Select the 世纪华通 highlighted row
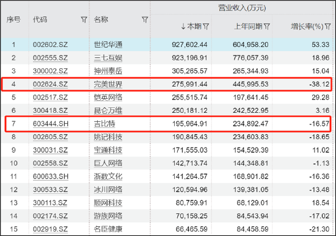This screenshot has height=236, width=336. click(168, 45)
